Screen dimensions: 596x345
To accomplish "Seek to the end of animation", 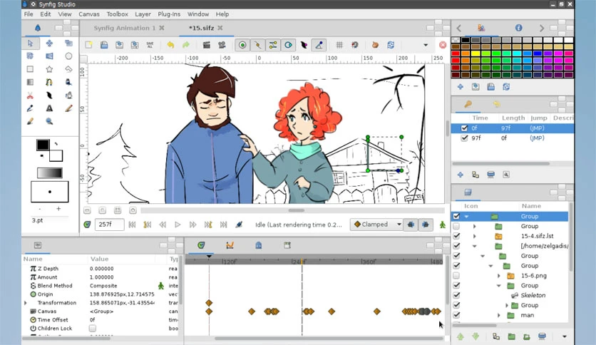I will pyautogui.click(x=224, y=225).
